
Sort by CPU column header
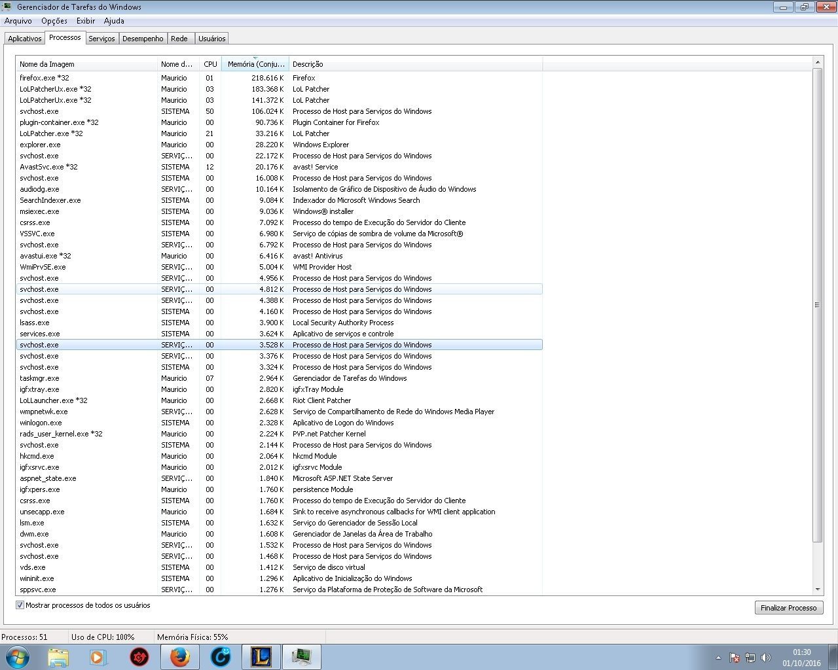click(210, 64)
